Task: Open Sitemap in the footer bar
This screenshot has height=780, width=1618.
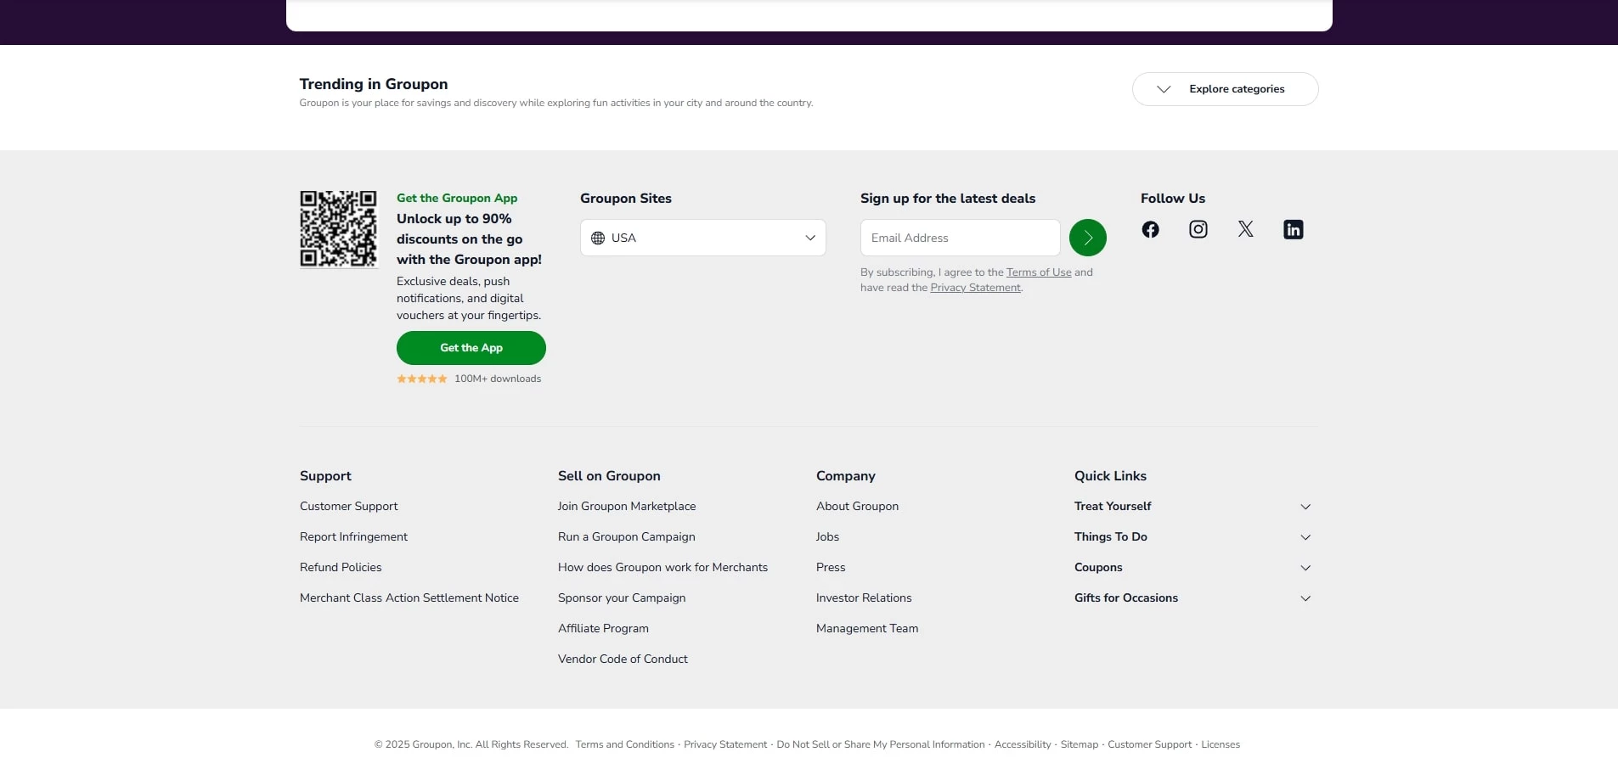Action: [1079, 744]
